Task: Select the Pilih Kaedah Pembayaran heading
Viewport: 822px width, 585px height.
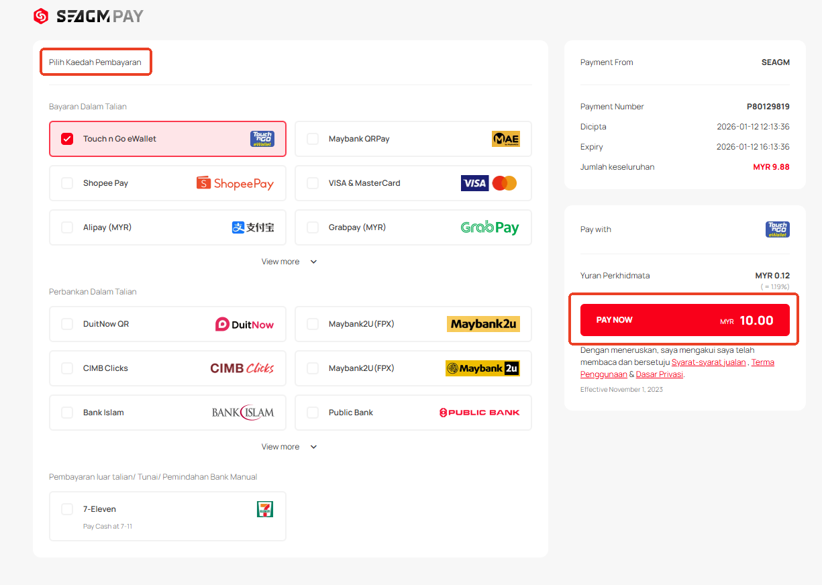Action: click(x=95, y=62)
